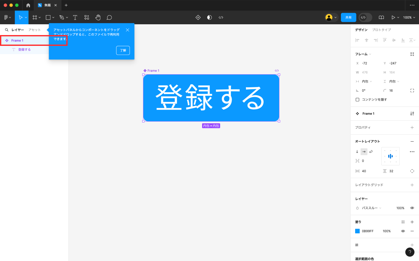Viewport: 419px width, 261px height.
Task: Select the 無題 file tab
Action: [47, 5]
